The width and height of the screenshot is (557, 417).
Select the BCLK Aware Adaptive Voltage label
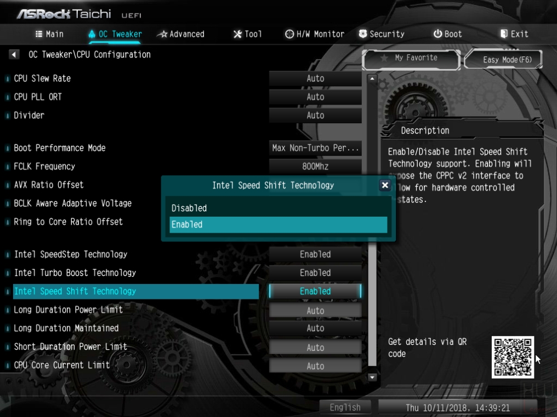pos(73,203)
